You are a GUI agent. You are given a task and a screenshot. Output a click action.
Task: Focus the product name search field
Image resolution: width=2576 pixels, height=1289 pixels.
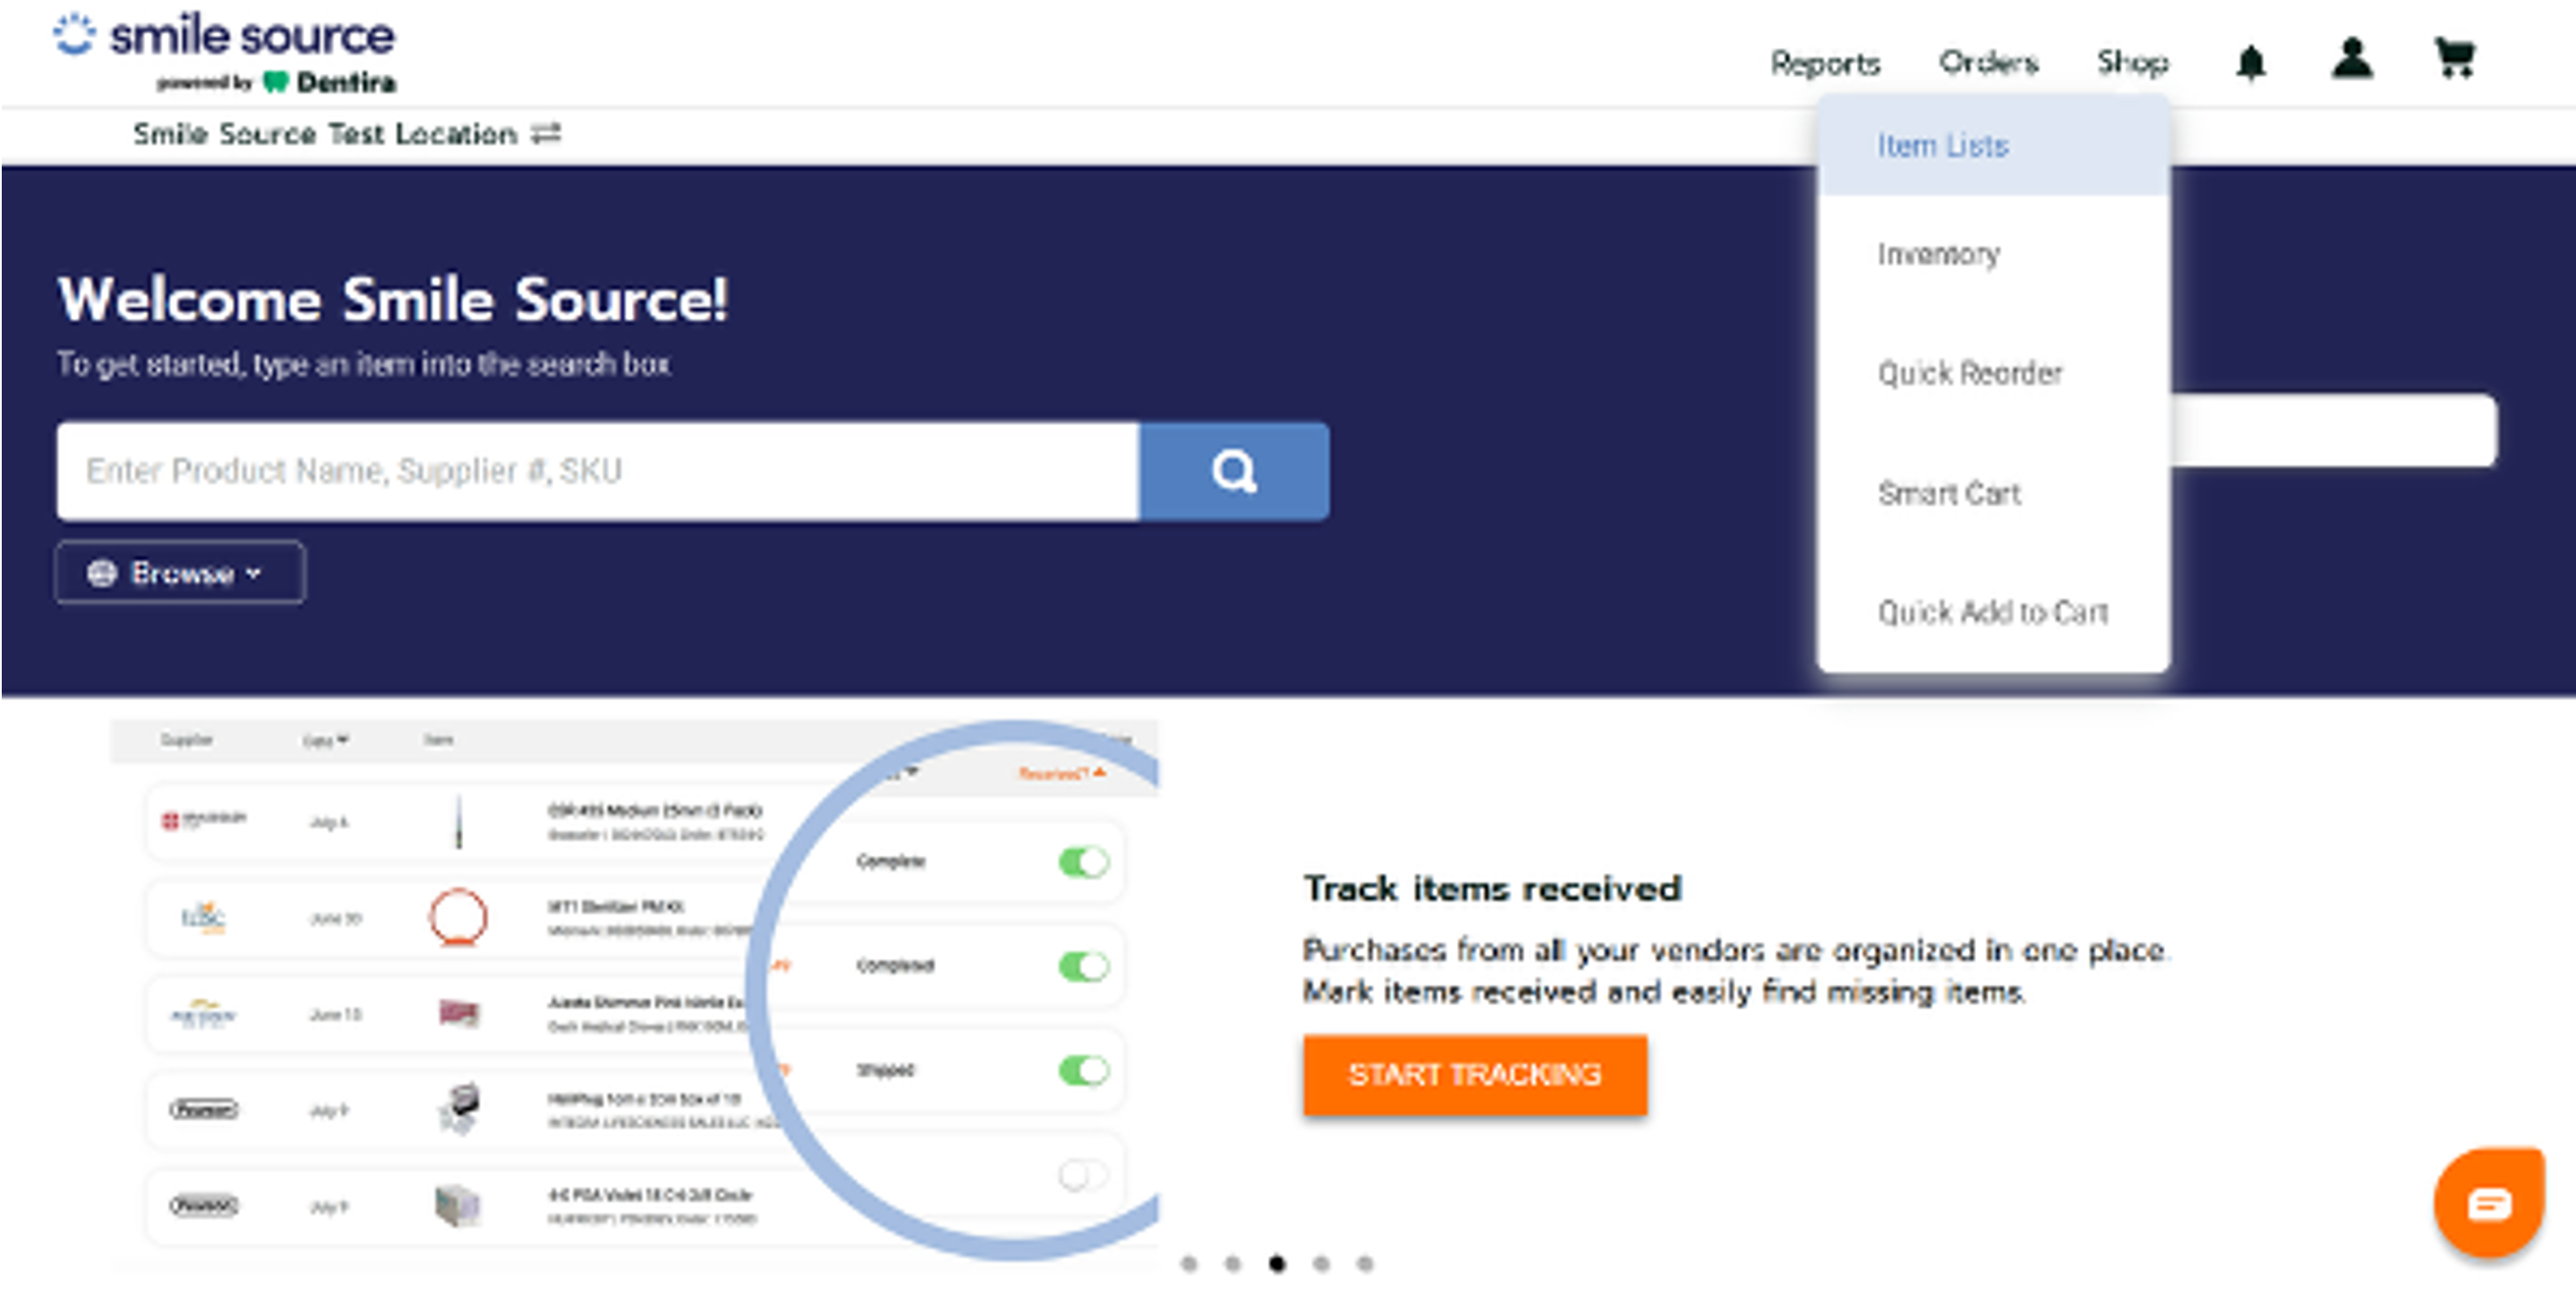pyautogui.click(x=597, y=471)
